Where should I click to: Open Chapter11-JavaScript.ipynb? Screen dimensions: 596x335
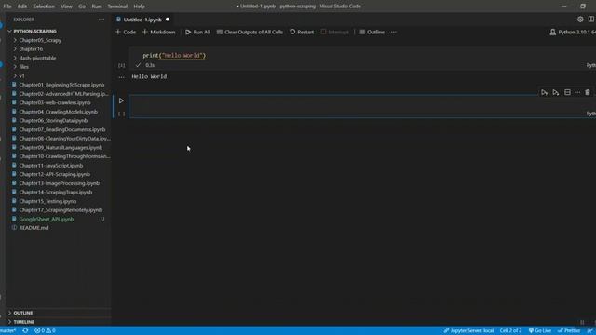[x=51, y=166]
